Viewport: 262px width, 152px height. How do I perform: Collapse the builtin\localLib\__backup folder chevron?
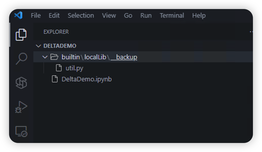45,57
